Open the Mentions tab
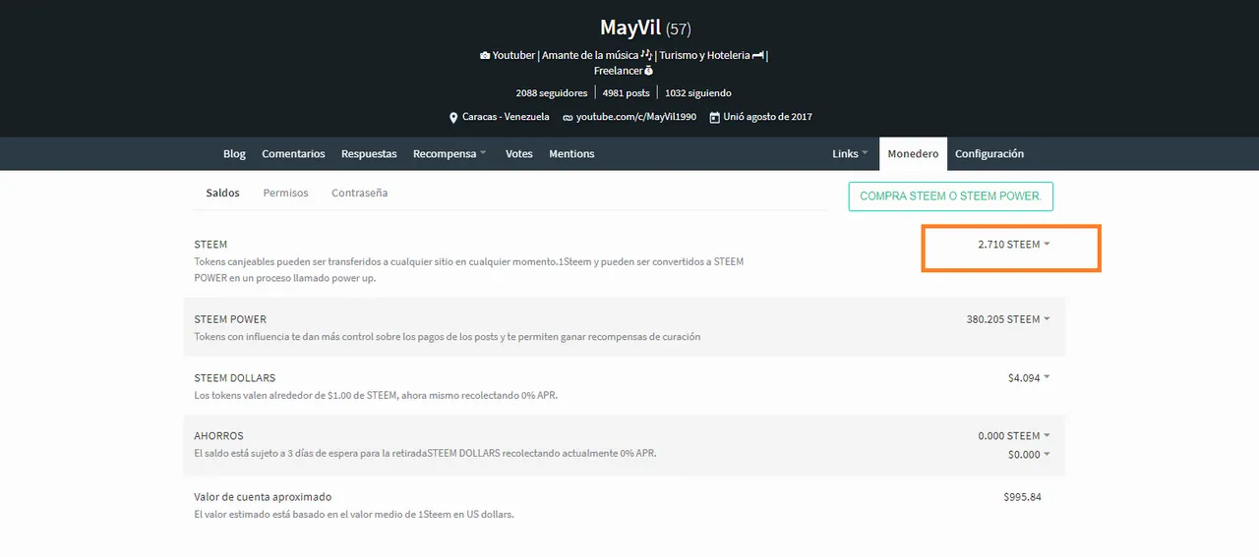 pyautogui.click(x=571, y=154)
